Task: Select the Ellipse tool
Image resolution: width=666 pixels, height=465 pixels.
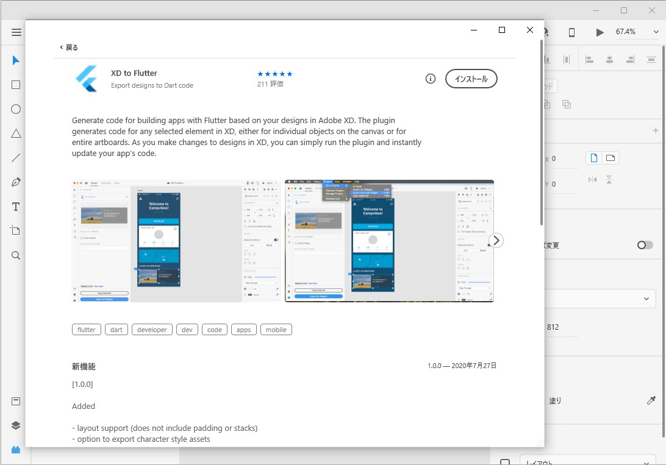Action: click(16, 109)
